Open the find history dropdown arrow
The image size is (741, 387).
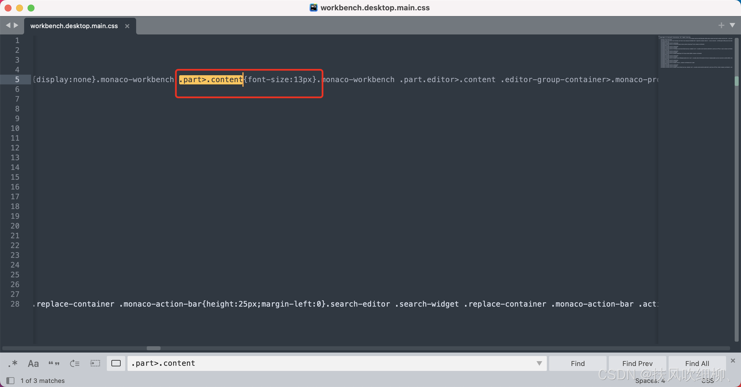[x=539, y=363]
